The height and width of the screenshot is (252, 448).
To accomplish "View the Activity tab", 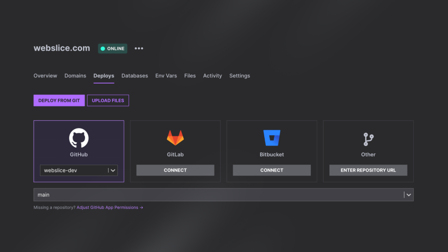I will (212, 76).
